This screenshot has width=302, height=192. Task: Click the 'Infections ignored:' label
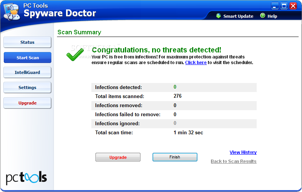[x=117, y=123]
